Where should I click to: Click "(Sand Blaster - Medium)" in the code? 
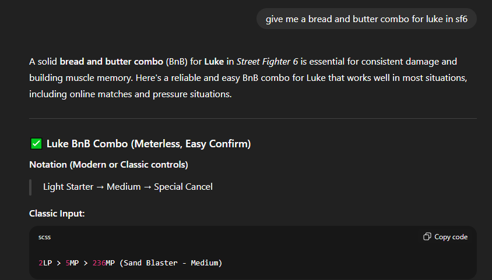coord(170,263)
